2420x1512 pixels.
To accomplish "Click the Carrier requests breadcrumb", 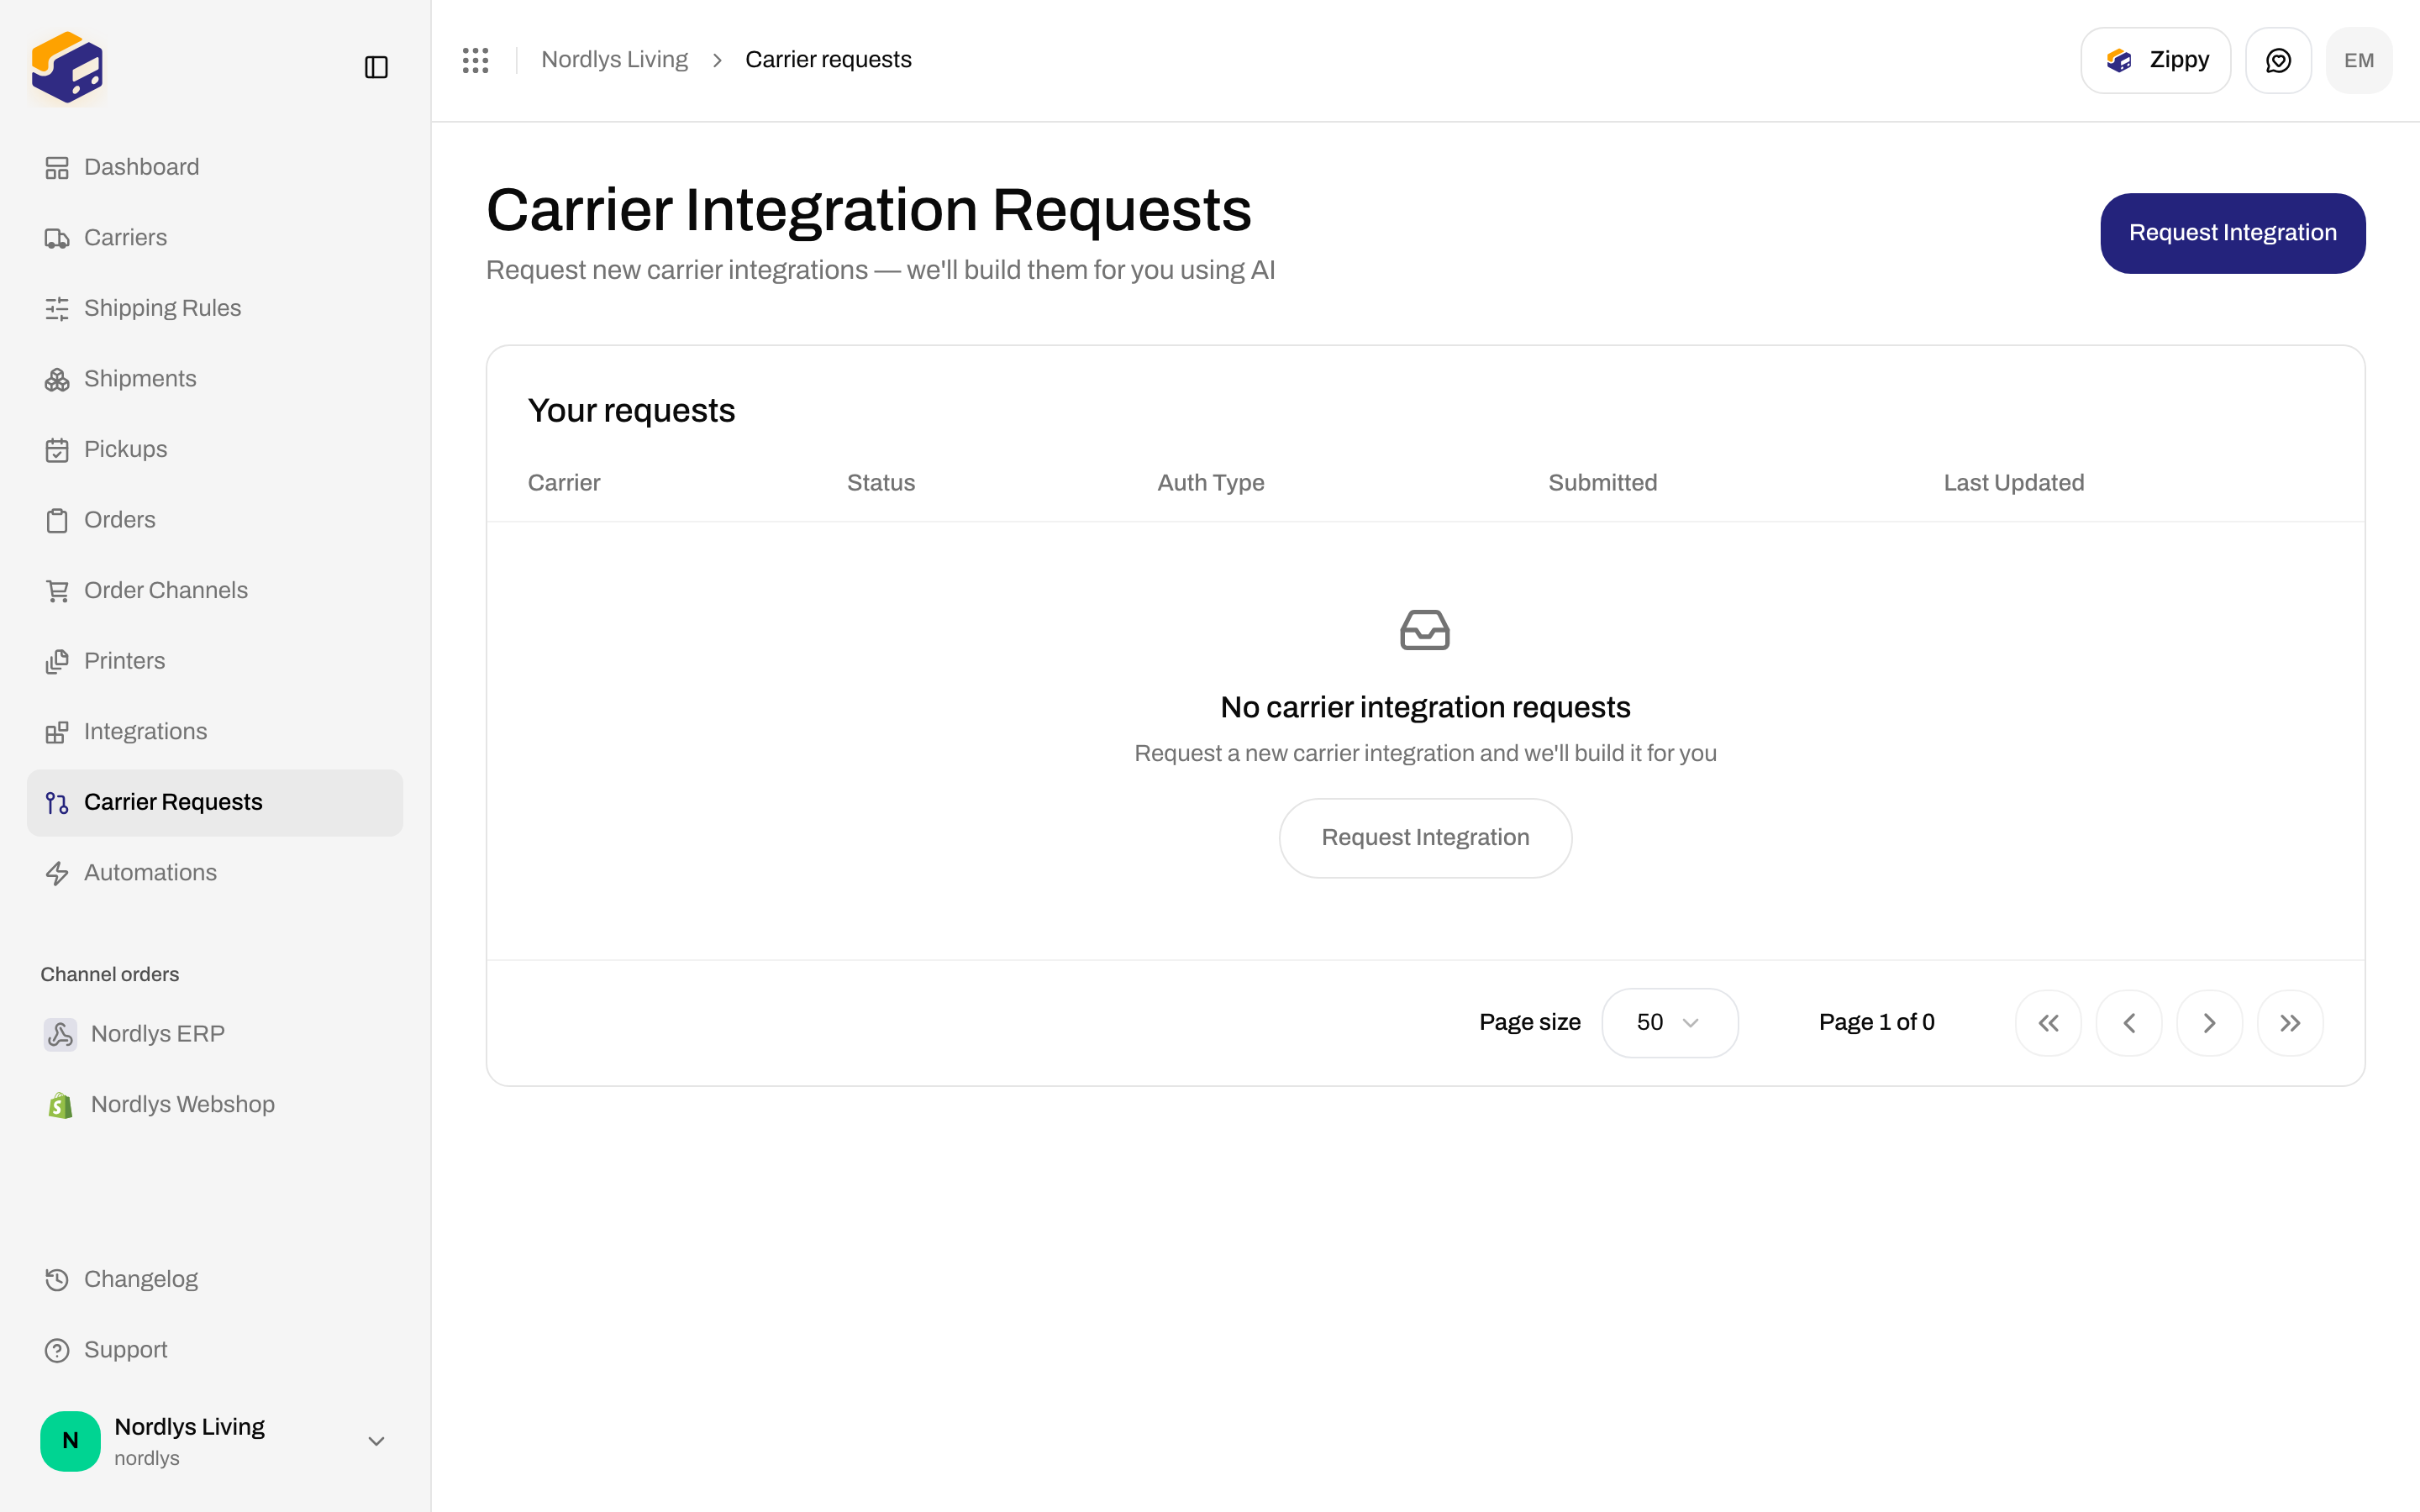I will [x=828, y=60].
